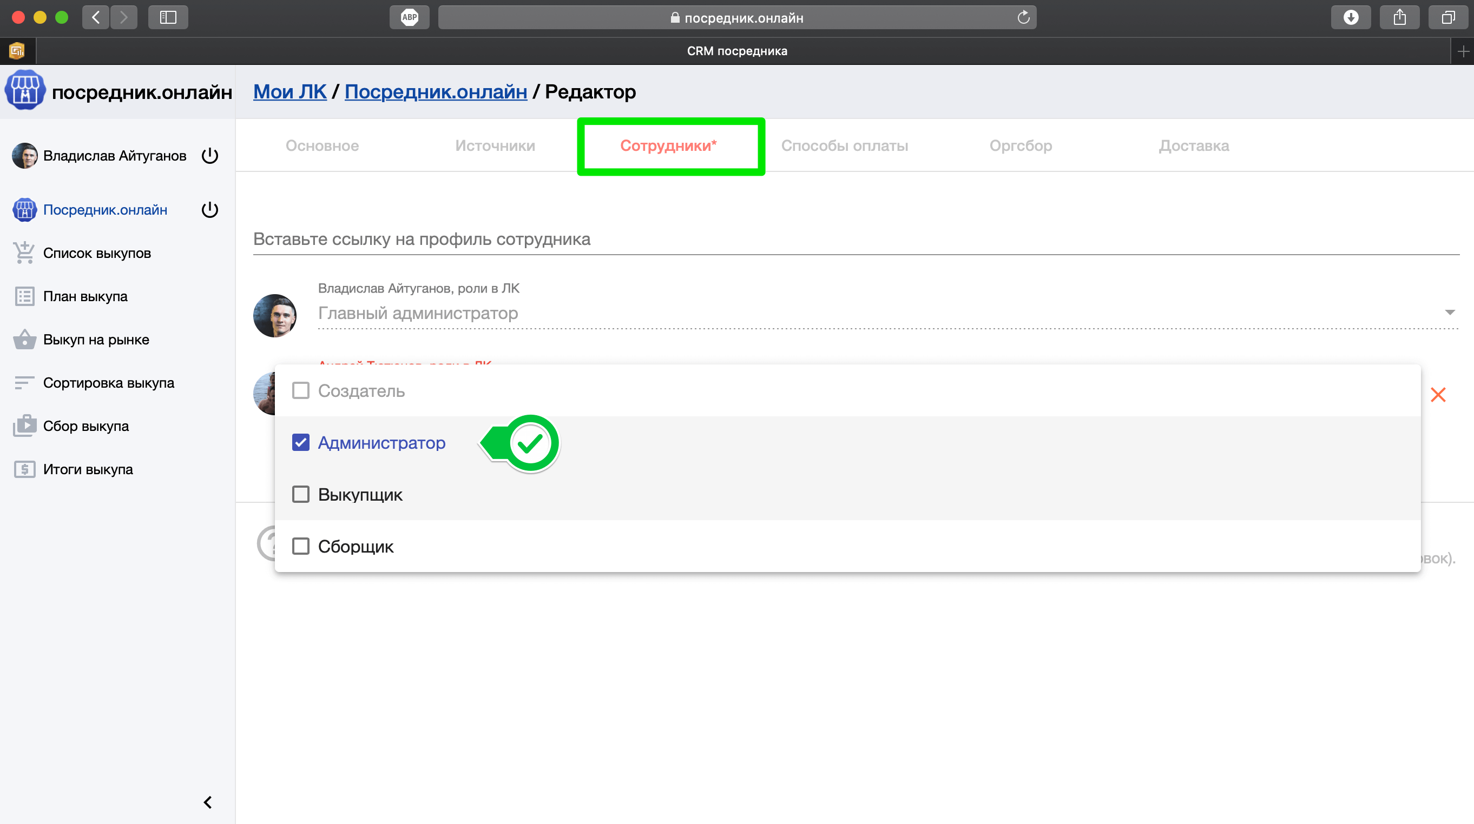Open Посредник.онлайн breadcrumb link

[436, 91]
